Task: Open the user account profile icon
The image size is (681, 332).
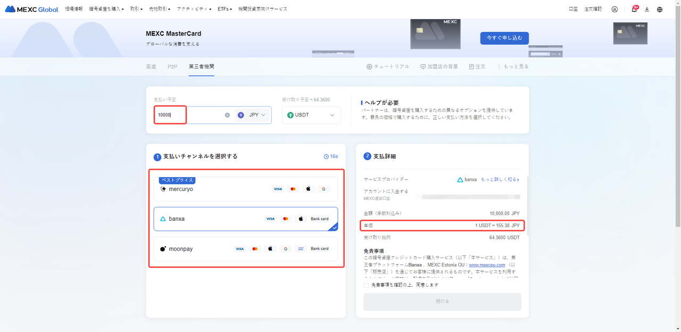Action: click(614, 10)
